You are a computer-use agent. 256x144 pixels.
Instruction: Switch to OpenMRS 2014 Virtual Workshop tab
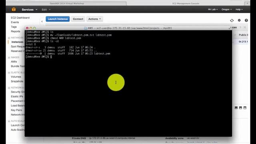67,4
